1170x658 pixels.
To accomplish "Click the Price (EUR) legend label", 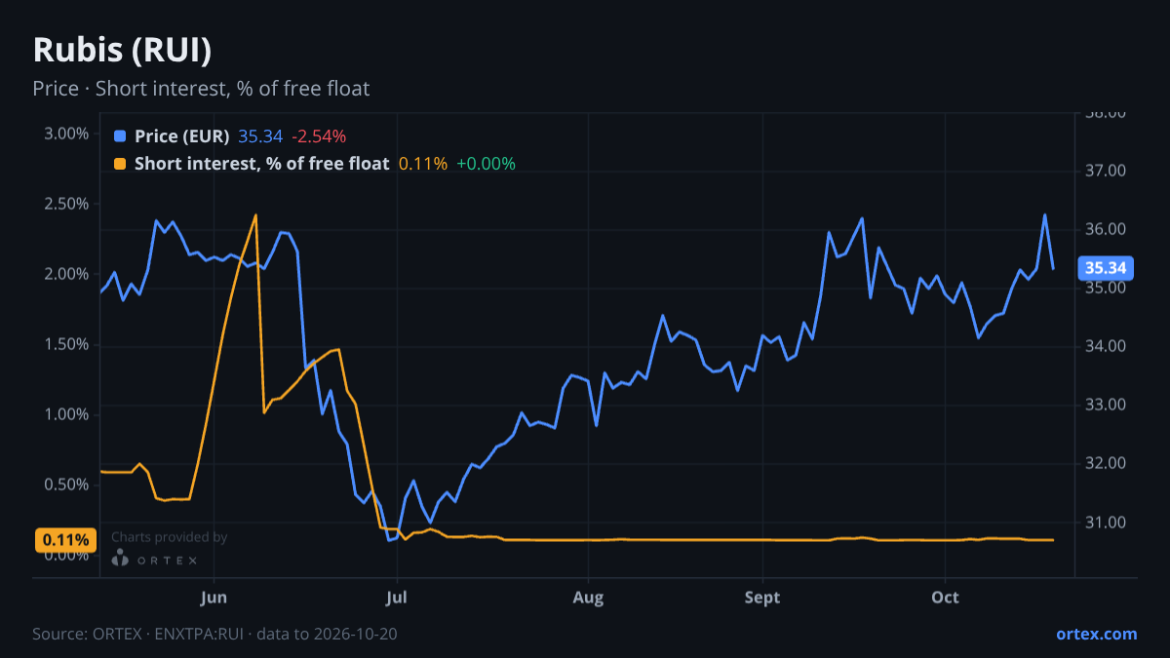I will [181, 136].
